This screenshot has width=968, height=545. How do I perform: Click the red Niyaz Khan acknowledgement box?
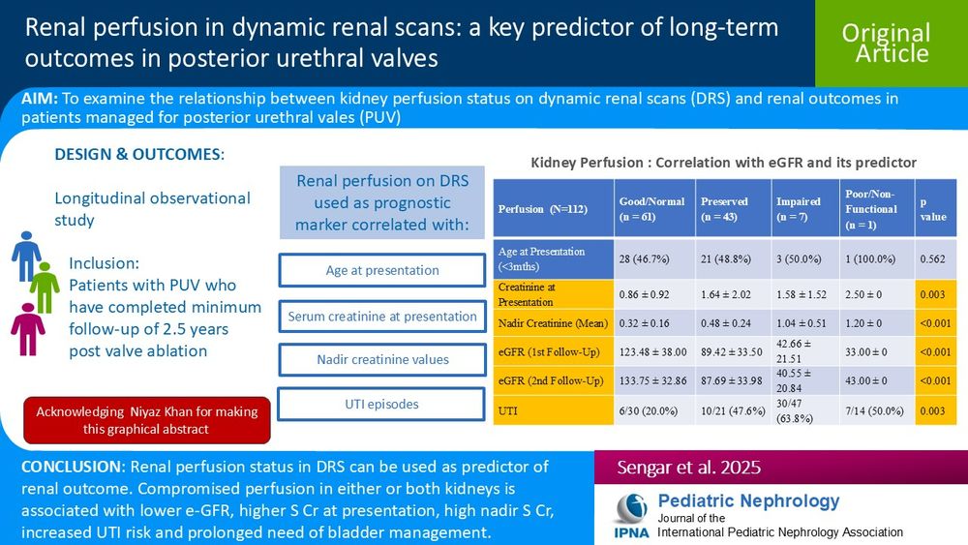click(147, 420)
